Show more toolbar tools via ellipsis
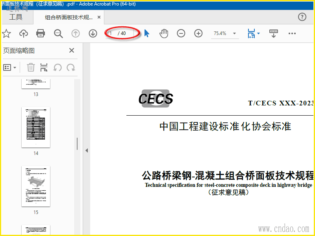Image resolution: width=315 pixels, height=236 pixels. [292, 33]
